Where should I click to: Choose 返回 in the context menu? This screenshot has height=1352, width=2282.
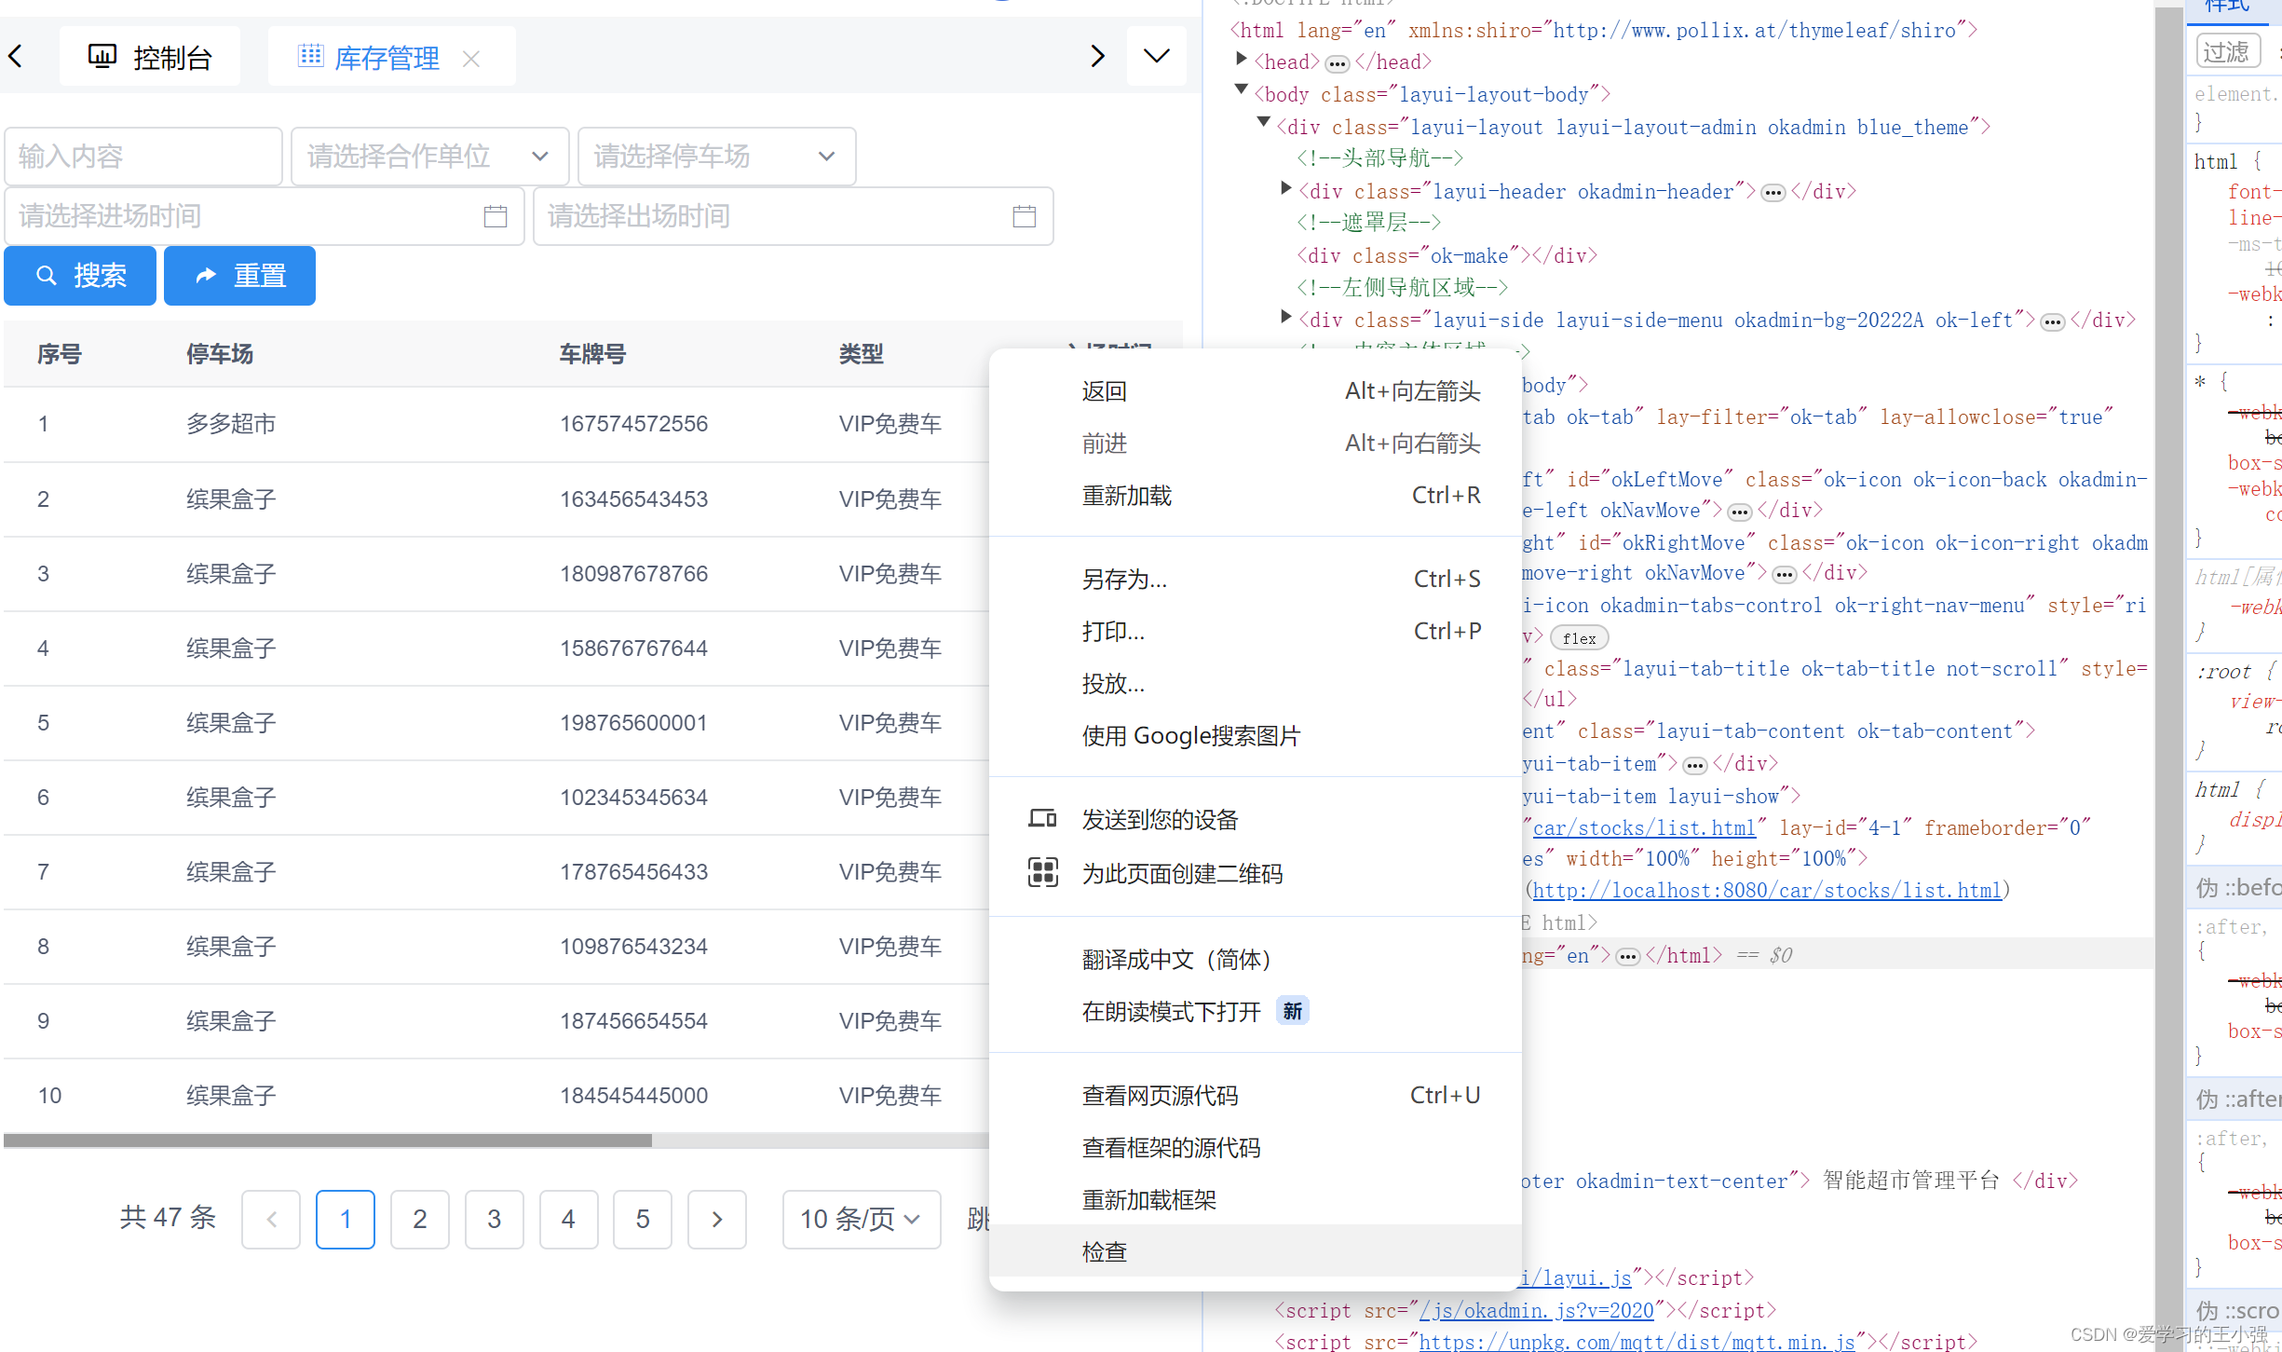[x=1256, y=391]
